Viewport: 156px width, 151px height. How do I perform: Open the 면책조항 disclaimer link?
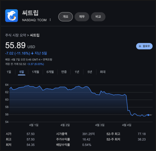coord(48,59)
